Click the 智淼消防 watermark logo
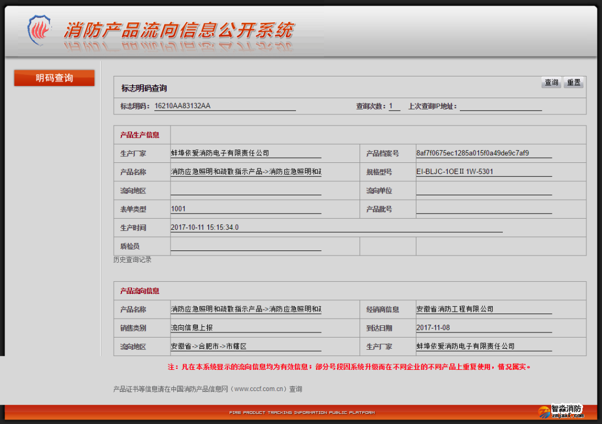 (x=561, y=411)
